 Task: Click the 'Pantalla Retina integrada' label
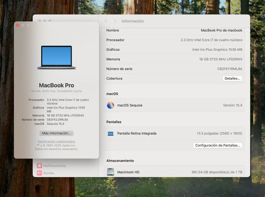[137, 133]
